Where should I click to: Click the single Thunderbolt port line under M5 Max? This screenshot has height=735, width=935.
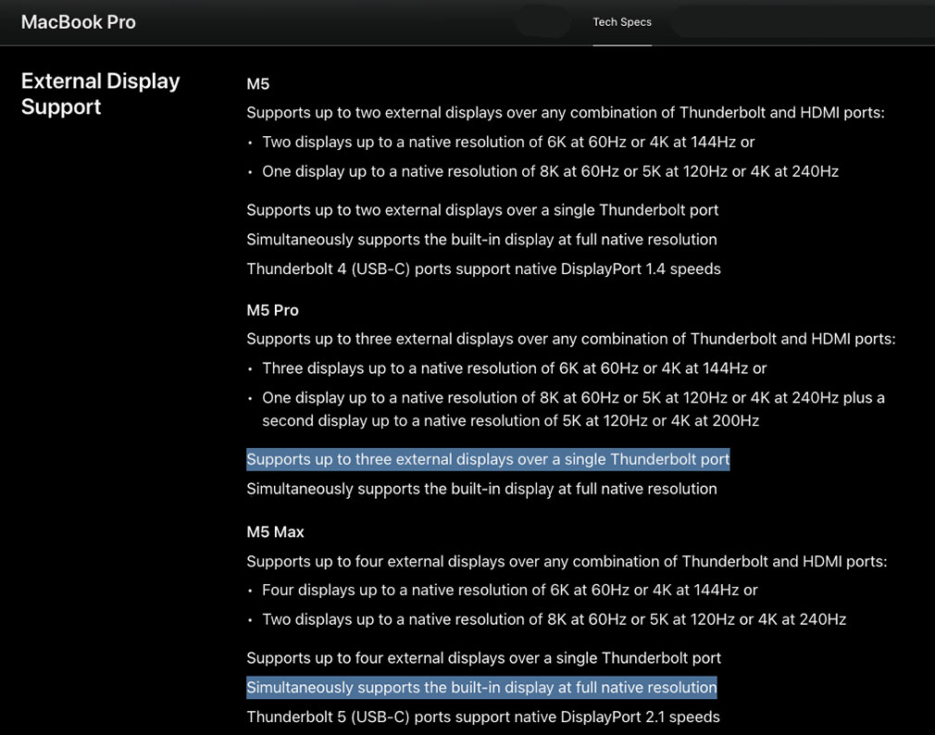coord(483,657)
